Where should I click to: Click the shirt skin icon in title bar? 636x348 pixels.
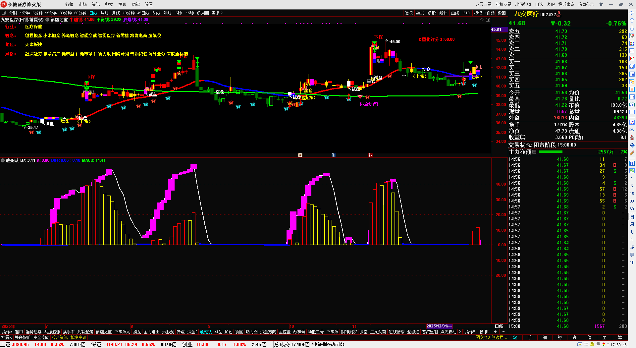[x=601, y=4]
